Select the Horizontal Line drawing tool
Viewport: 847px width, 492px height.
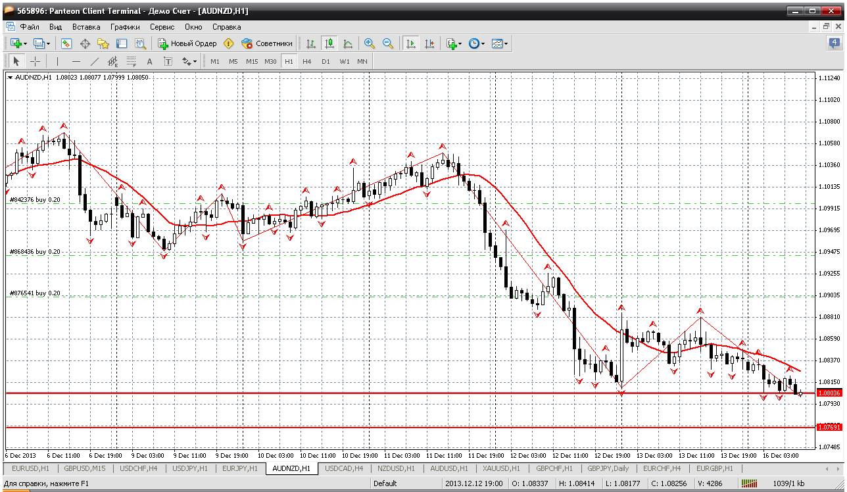(x=76, y=61)
